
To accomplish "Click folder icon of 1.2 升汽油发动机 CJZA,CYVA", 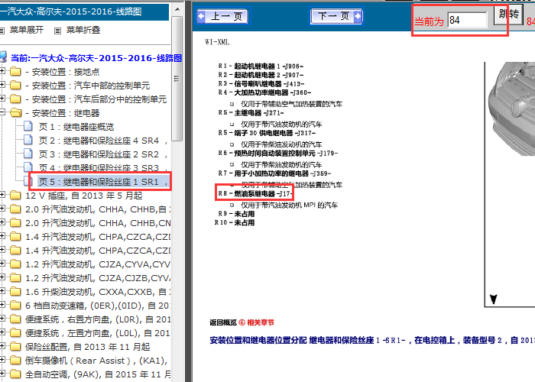I will point(15,264).
